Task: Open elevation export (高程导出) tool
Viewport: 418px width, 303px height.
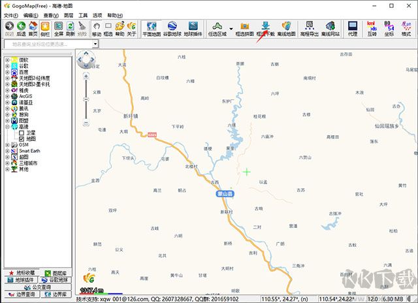Action: click(x=309, y=29)
